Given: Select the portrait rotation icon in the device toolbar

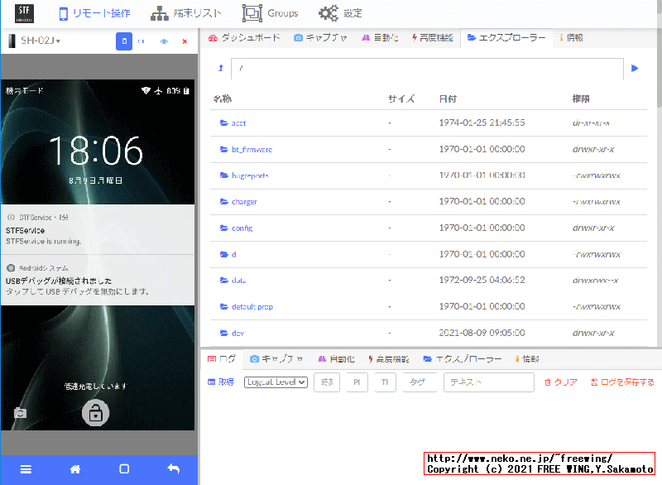Looking at the screenshot, I should (x=125, y=41).
